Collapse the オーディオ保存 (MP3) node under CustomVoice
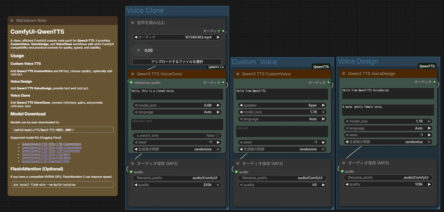Viewport: 444px width, 212px height. (238, 163)
